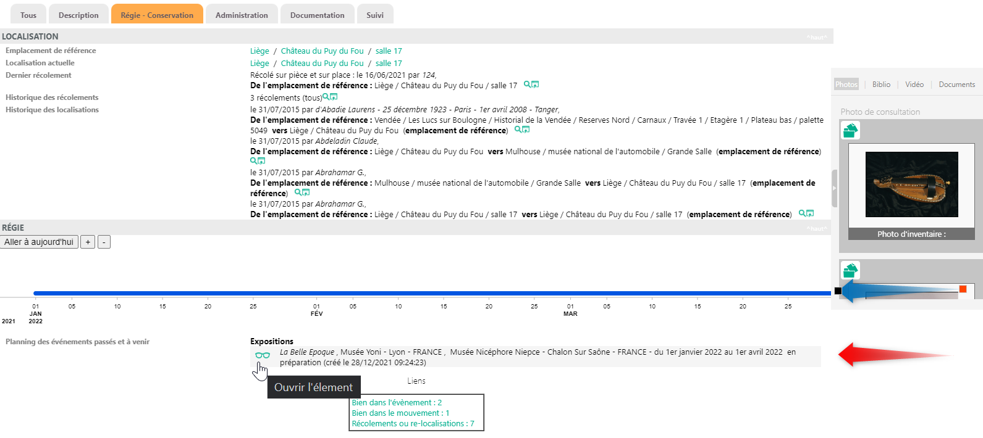Click open-in-window icon beside '3 récolements (tous)'
Viewport: 983px width, 438px height.
coord(334,97)
